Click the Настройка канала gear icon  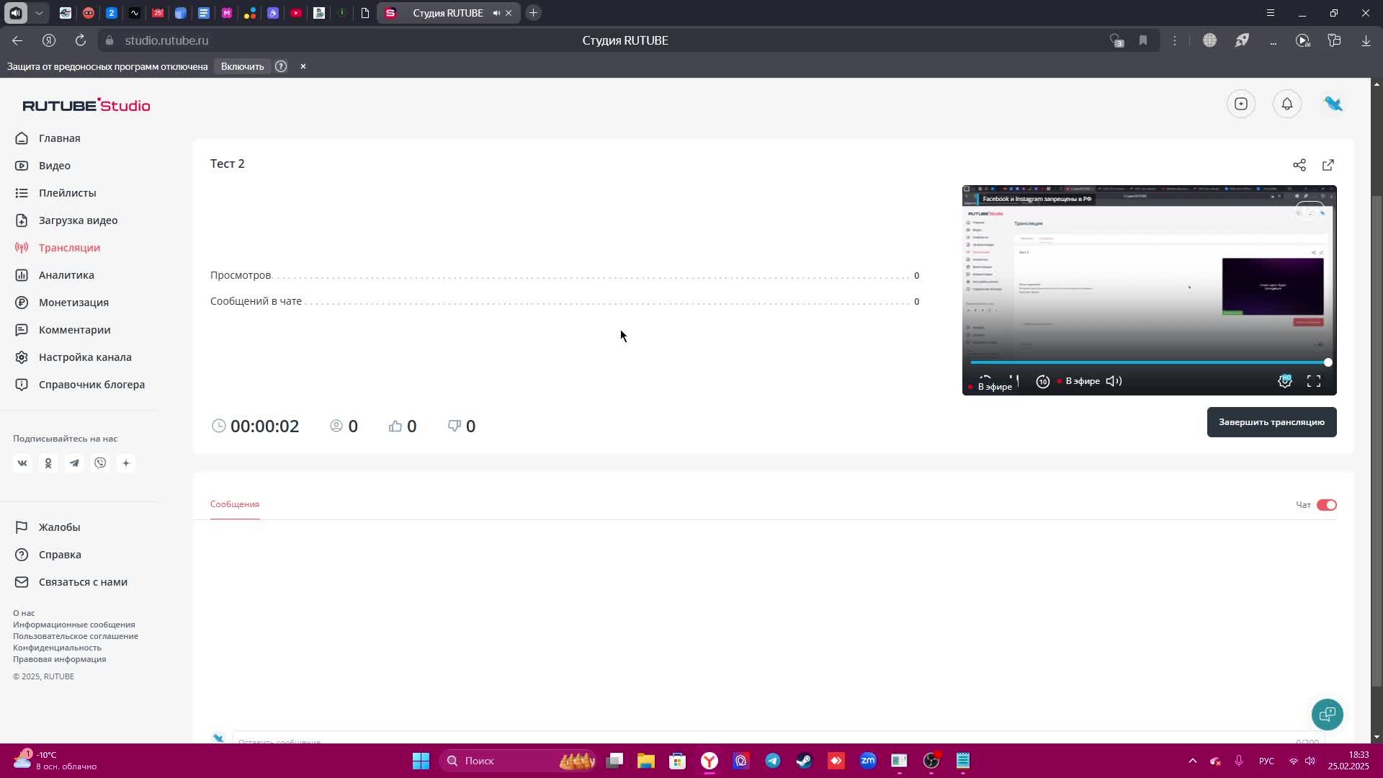(22, 357)
